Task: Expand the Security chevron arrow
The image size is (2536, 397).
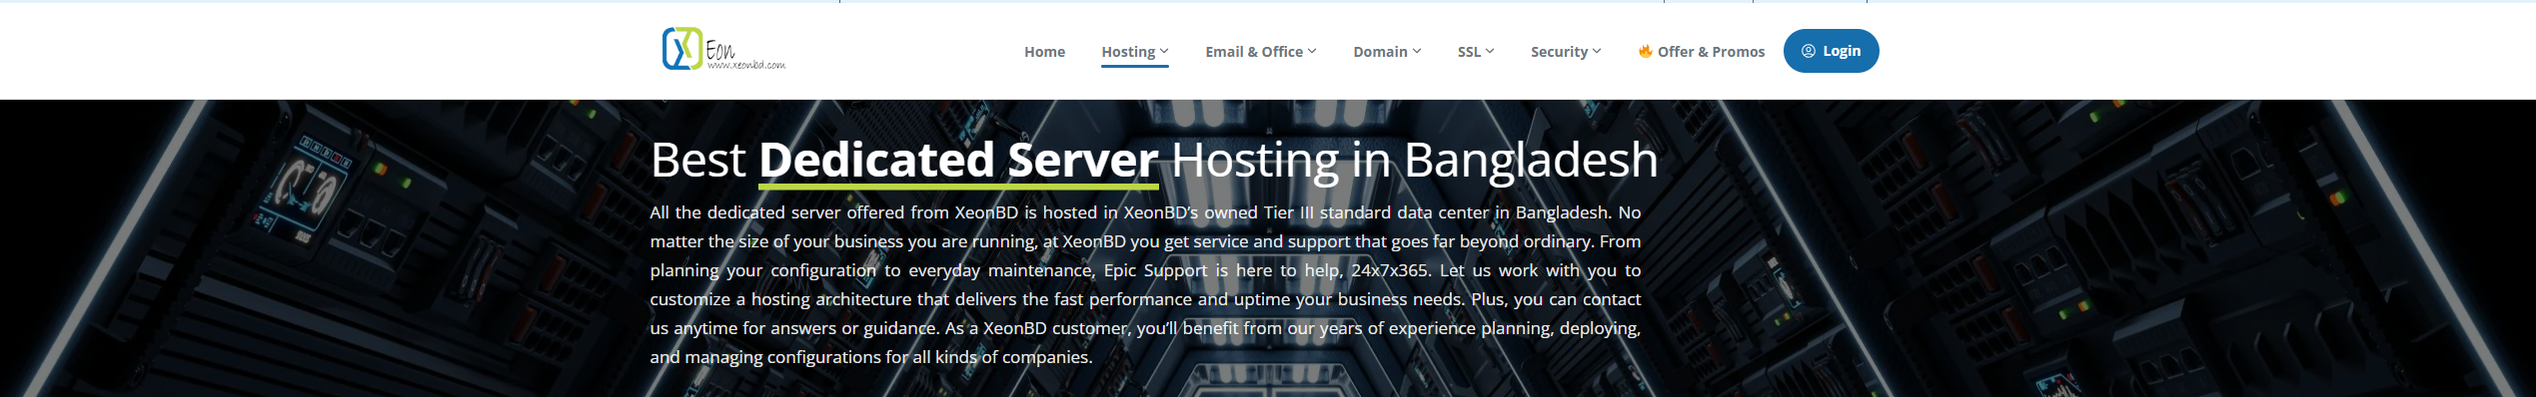Action: coord(1597,52)
